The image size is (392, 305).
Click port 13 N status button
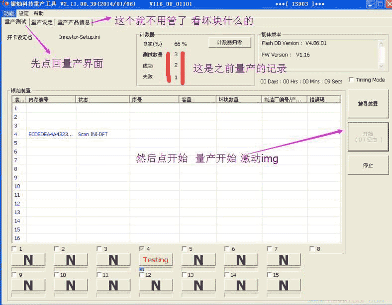pos(198,285)
